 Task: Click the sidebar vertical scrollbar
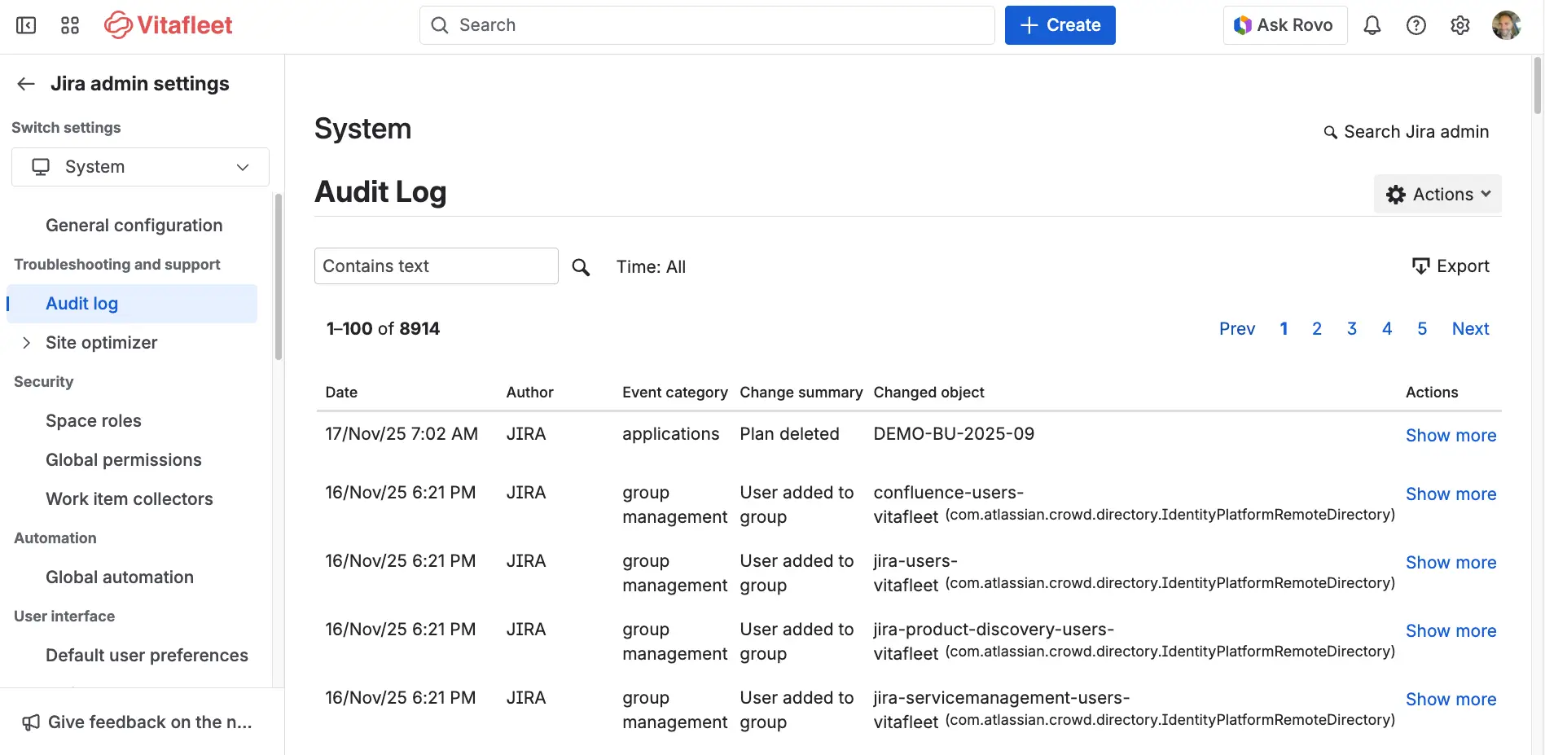tap(279, 277)
